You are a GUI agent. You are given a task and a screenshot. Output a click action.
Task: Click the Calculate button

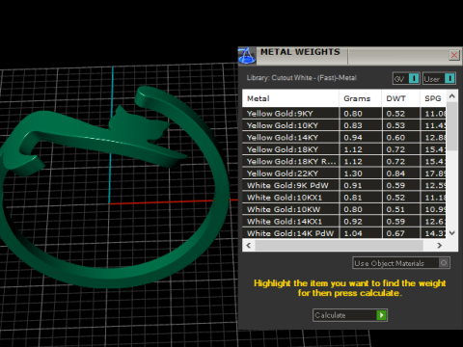pos(350,315)
